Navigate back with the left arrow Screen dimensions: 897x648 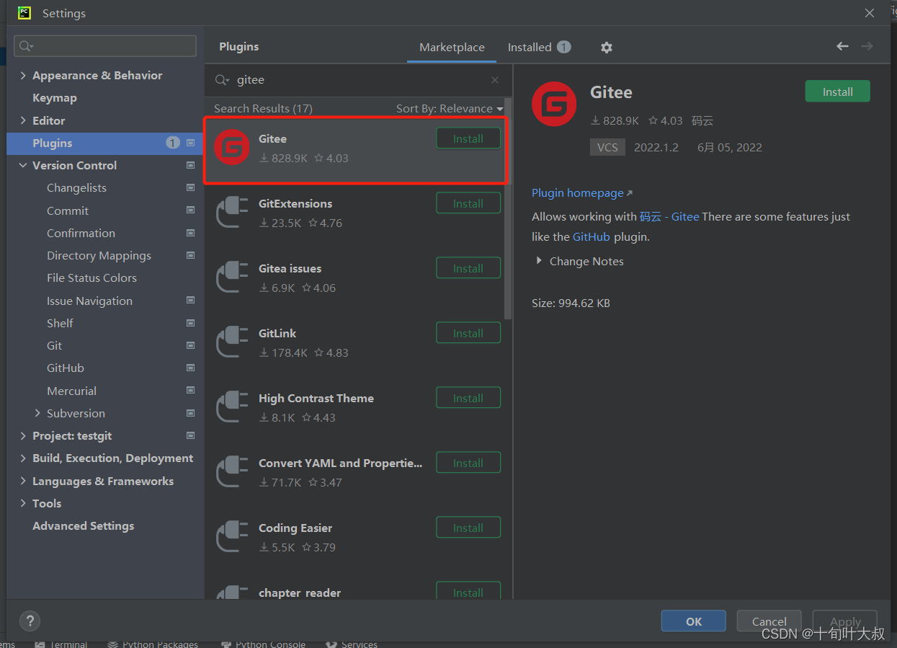click(842, 46)
